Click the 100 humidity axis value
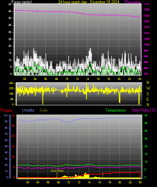 click(x=5, y=116)
